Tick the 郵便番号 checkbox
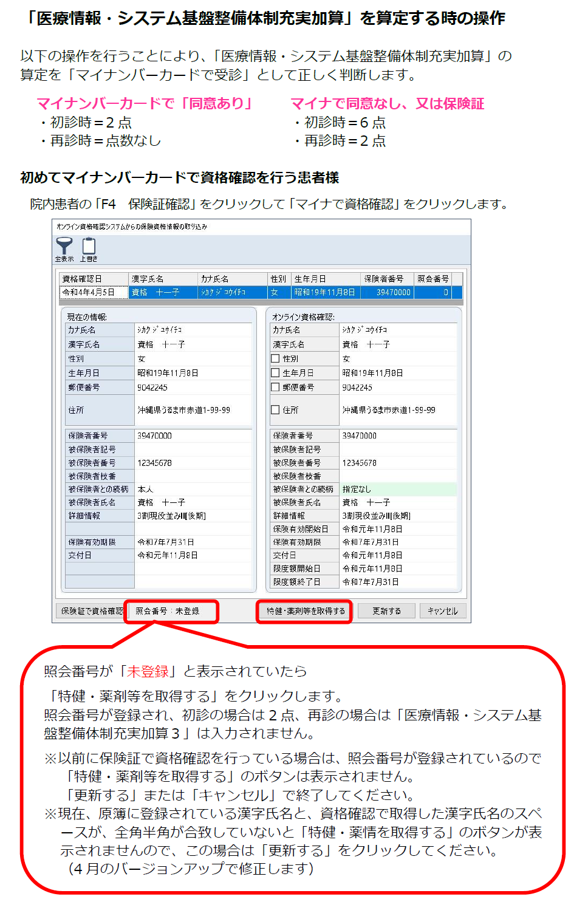The height and width of the screenshot is (916, 588). click(275, 387)
